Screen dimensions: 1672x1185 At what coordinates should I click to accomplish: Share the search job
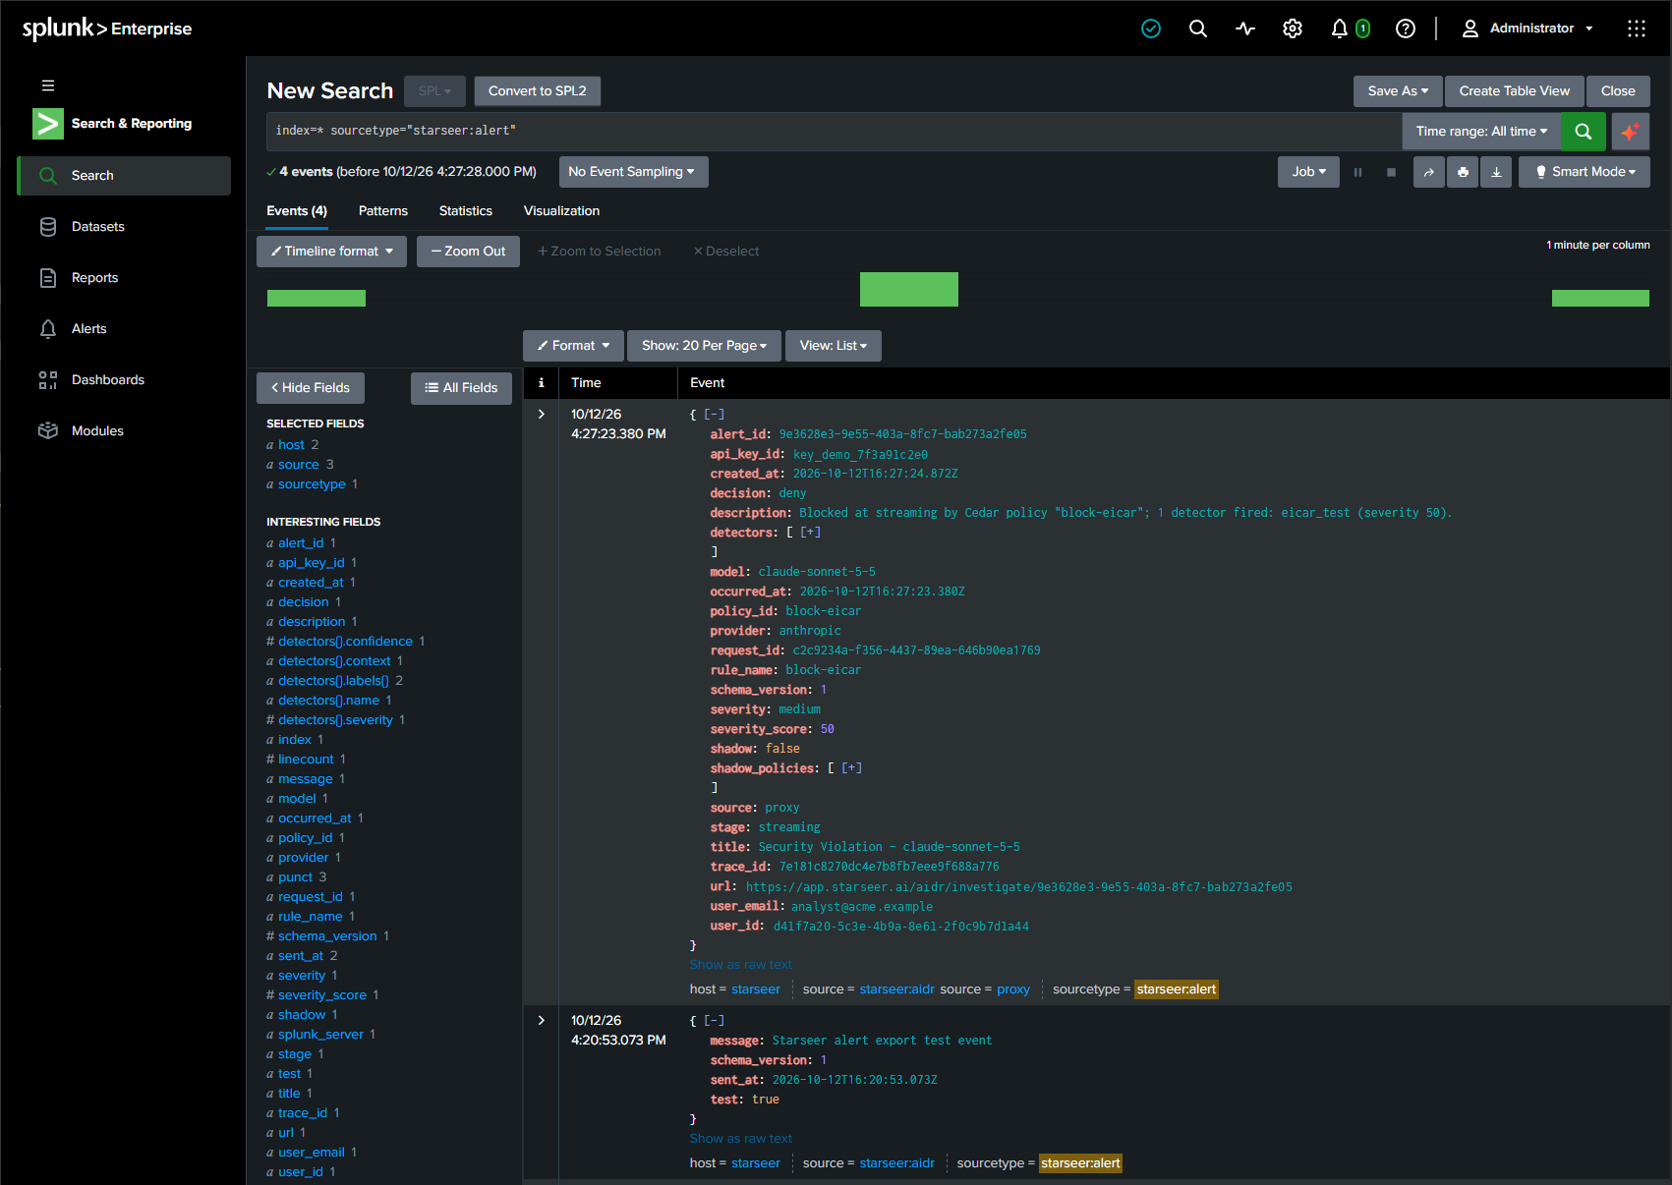pos(1429,172)
